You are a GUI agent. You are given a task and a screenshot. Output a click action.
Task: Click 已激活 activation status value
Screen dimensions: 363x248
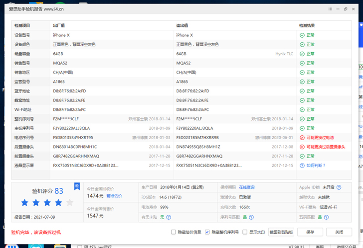pos(245,197)
